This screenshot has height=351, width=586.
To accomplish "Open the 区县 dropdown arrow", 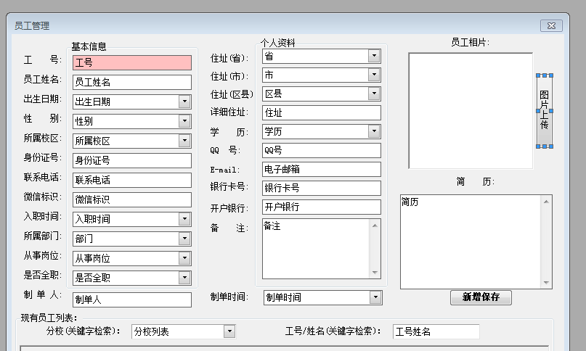I will [x=374, y=94].
